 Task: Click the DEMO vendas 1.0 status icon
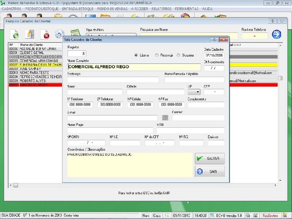click(212, 215)
